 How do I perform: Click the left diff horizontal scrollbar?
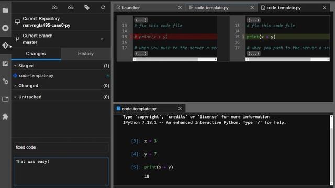(x=175, y=60)
